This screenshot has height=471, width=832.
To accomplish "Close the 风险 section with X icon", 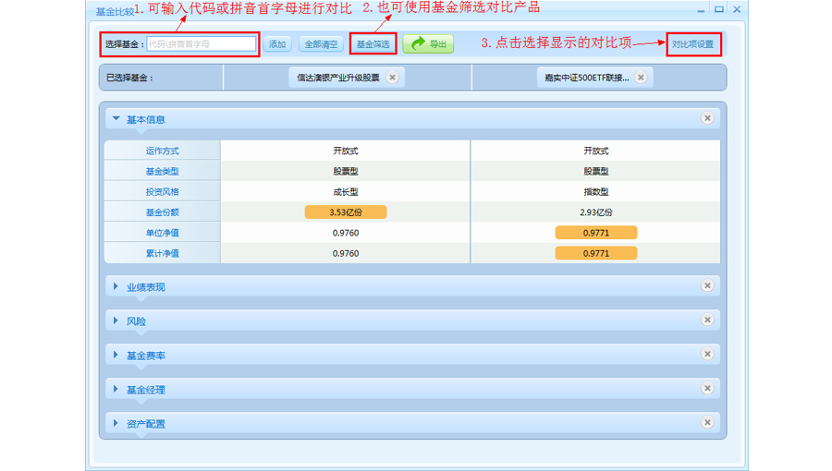I will 707,320.
